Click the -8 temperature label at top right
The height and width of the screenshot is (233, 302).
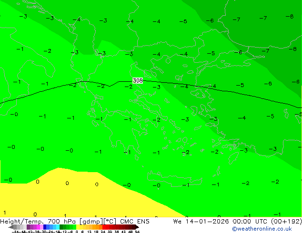[x=290, y=17]
